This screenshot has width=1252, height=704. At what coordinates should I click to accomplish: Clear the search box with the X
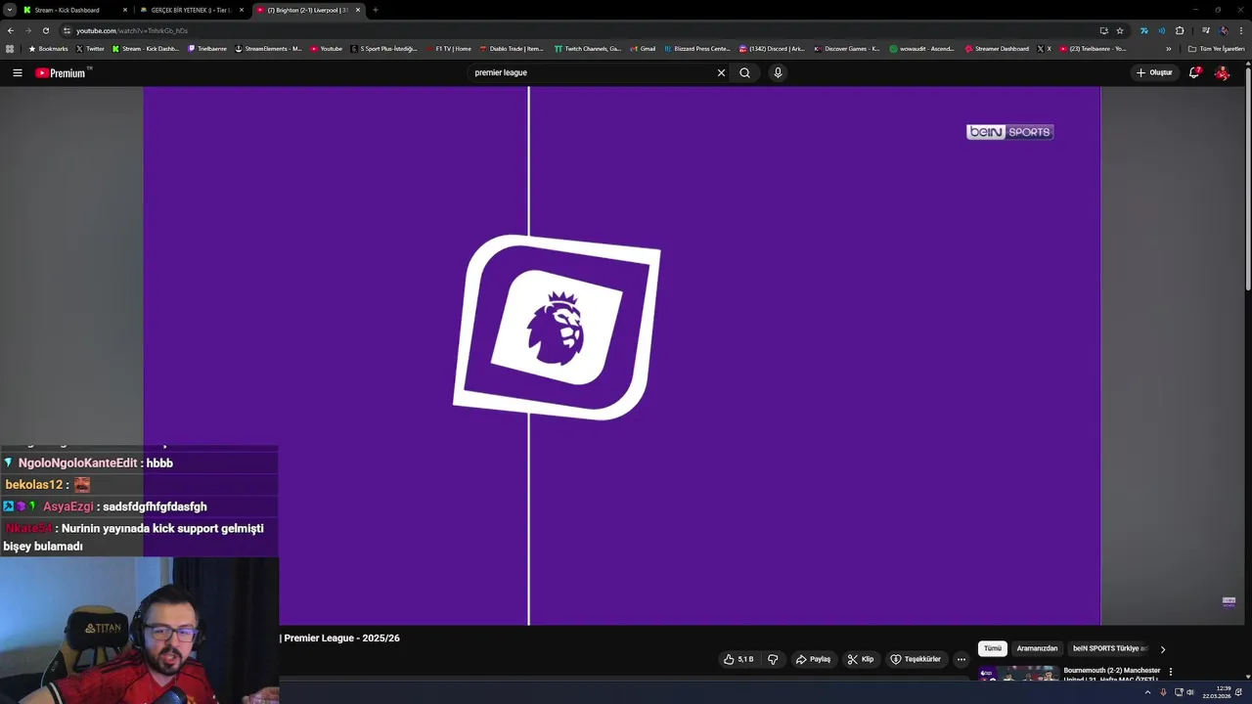[x=721, y=72]
